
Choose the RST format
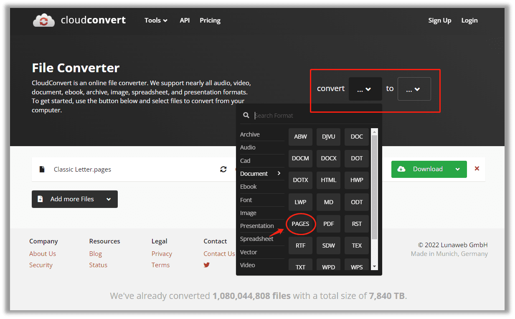point(357,224)
